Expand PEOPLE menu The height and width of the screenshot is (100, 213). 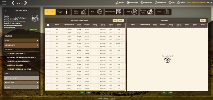coord(21,41)
